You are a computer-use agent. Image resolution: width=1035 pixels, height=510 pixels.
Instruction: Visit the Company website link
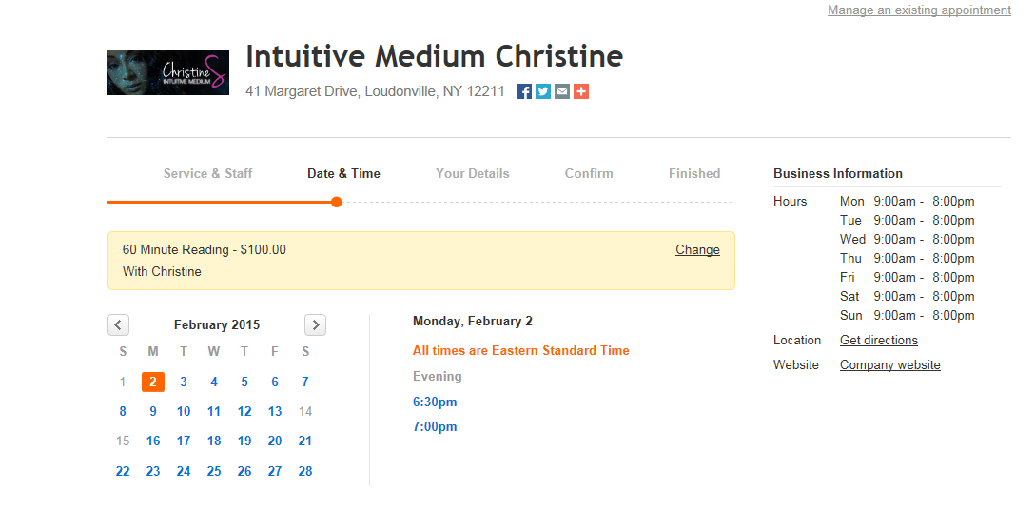pos(889,364)
